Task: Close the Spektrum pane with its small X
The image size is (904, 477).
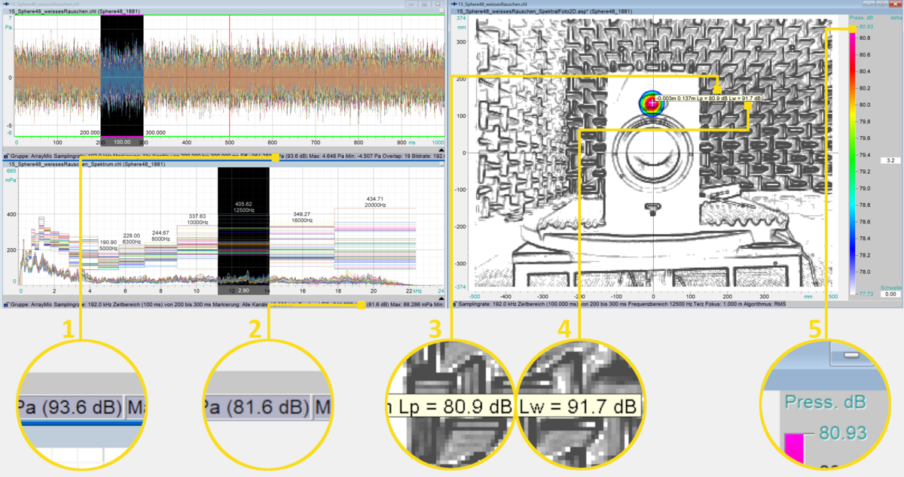Action: (442, 163)
